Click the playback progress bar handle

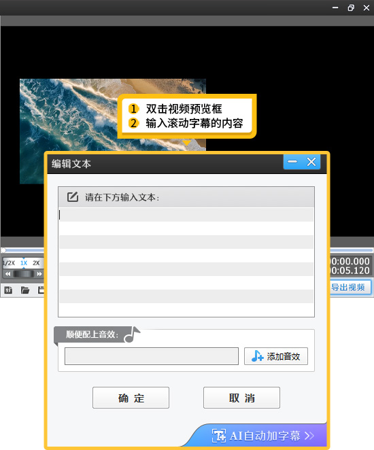3,250
